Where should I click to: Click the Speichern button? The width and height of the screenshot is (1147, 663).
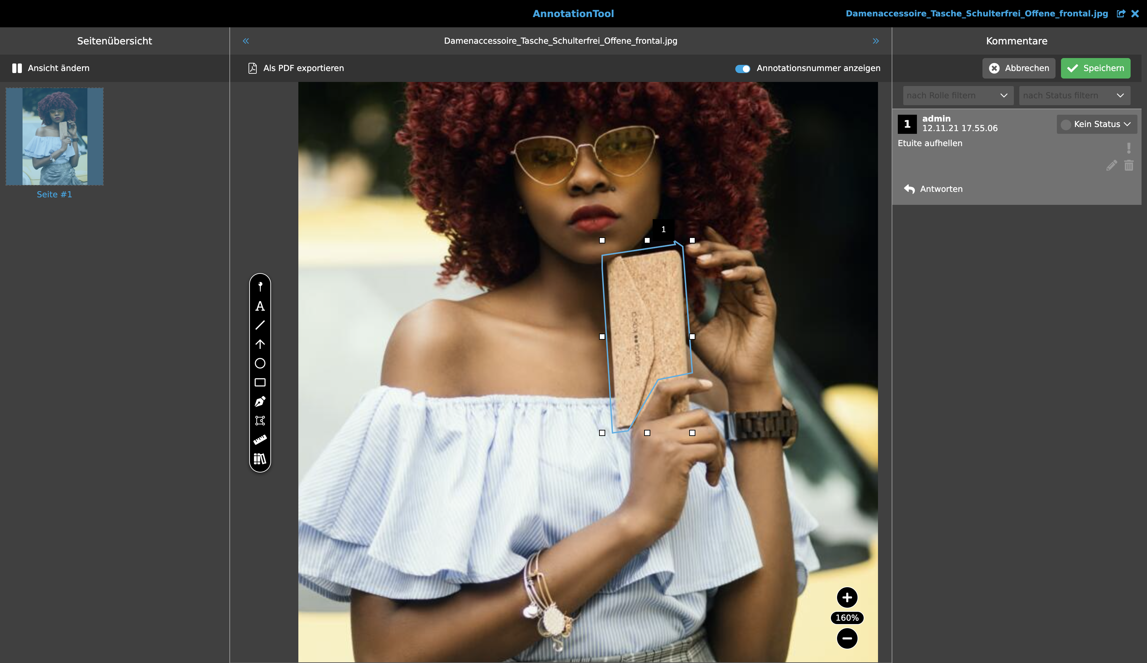1095,68
